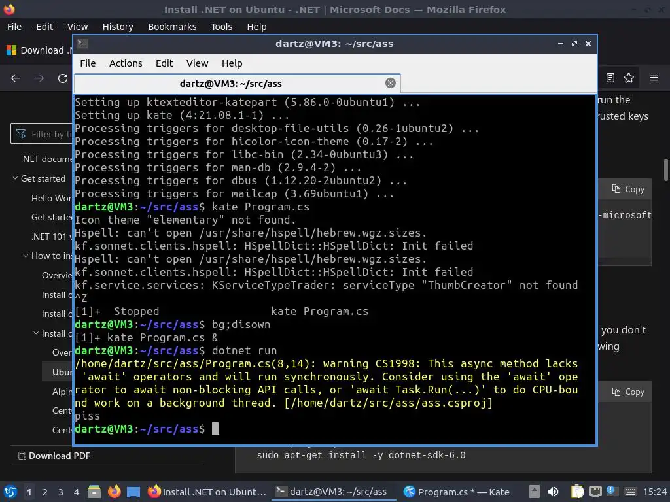Click Firefox logo in main title bar
670x502 pixels.
pyautogui.click(x=9, y=9)
